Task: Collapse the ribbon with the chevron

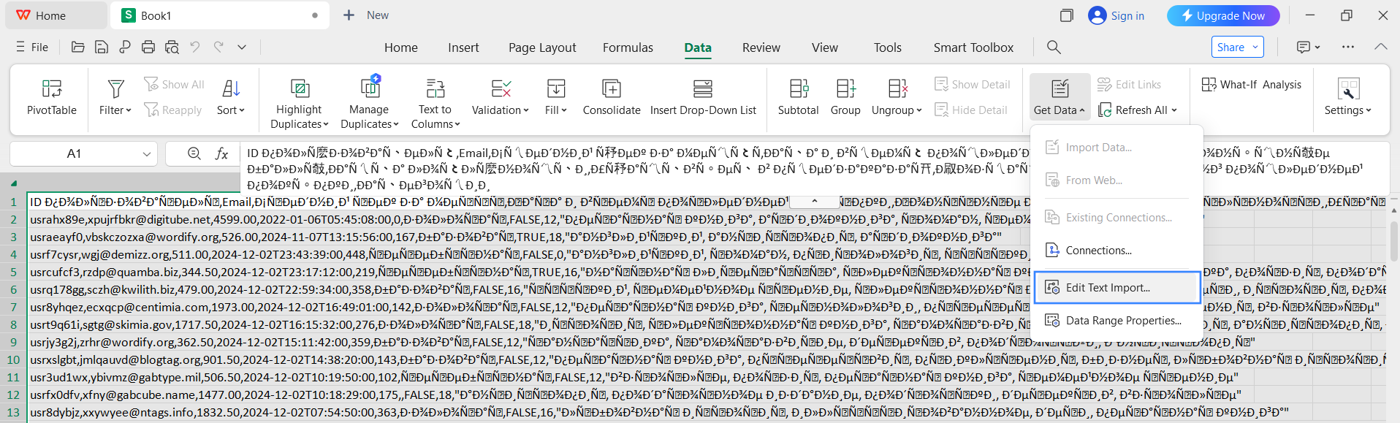Action: click(1380, 47)
